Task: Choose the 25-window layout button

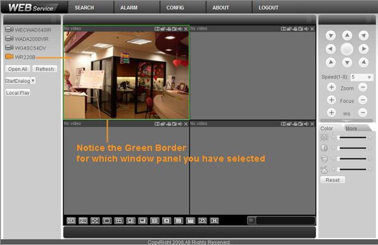Action: click(x=202, y=221)
